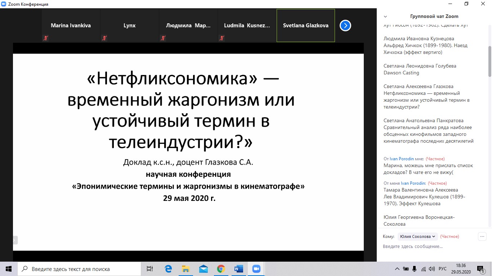Click chat text 'Тамара Валентиновна Алексеева'
Screen dimensions: 492x276
point(421,190)
